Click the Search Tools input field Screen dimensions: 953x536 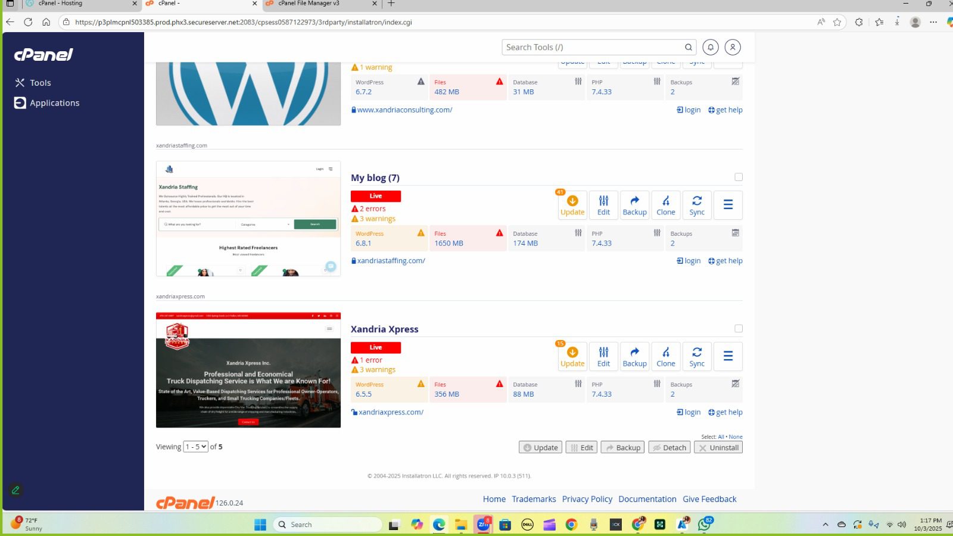(x=593, y=47)
